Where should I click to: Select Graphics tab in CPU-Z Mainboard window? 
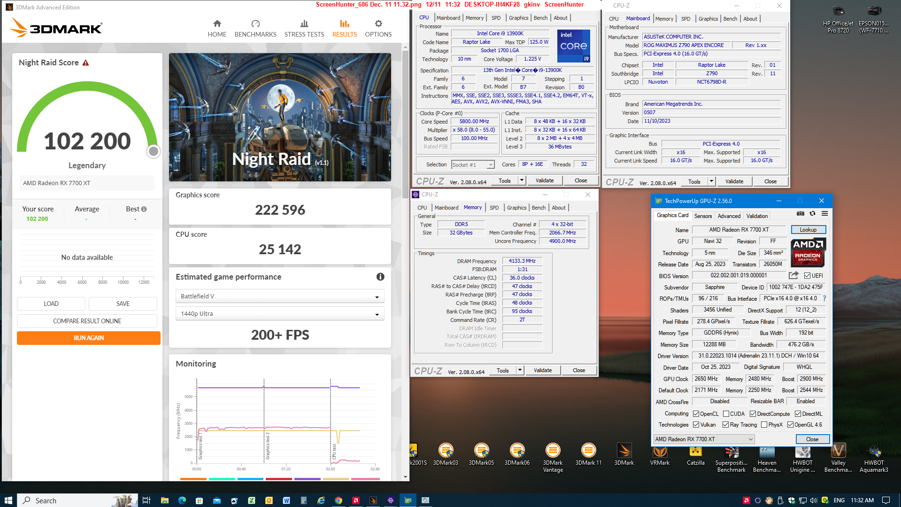pyautogui.click(x=708, y=19)
